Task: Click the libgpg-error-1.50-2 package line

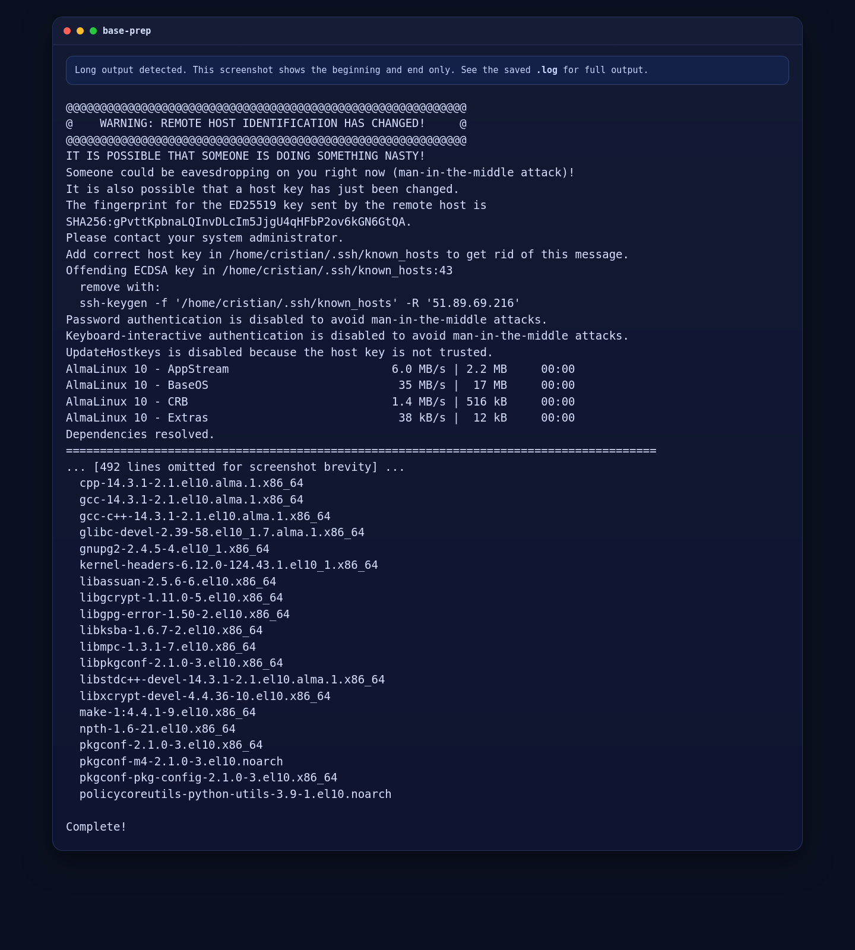Action: 185,615
